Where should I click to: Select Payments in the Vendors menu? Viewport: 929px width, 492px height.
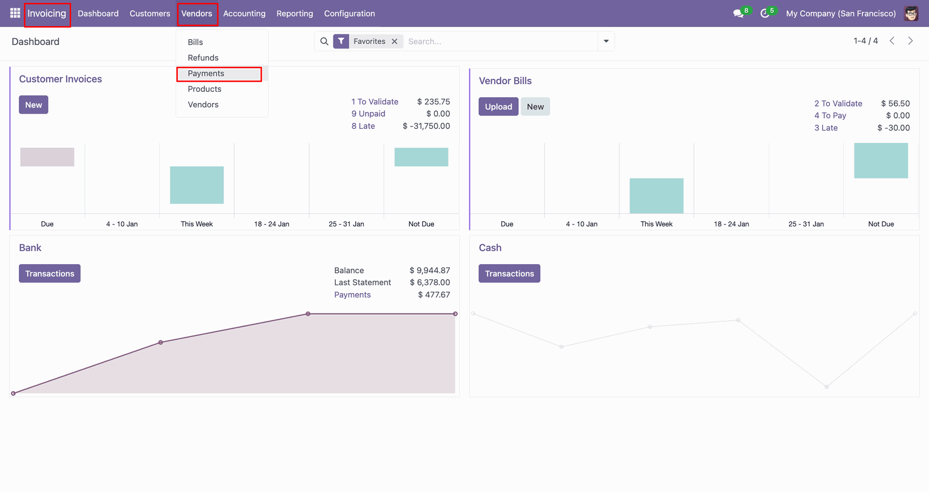click(206, 74)
